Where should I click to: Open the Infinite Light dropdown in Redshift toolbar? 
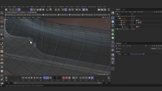(19, 15)
